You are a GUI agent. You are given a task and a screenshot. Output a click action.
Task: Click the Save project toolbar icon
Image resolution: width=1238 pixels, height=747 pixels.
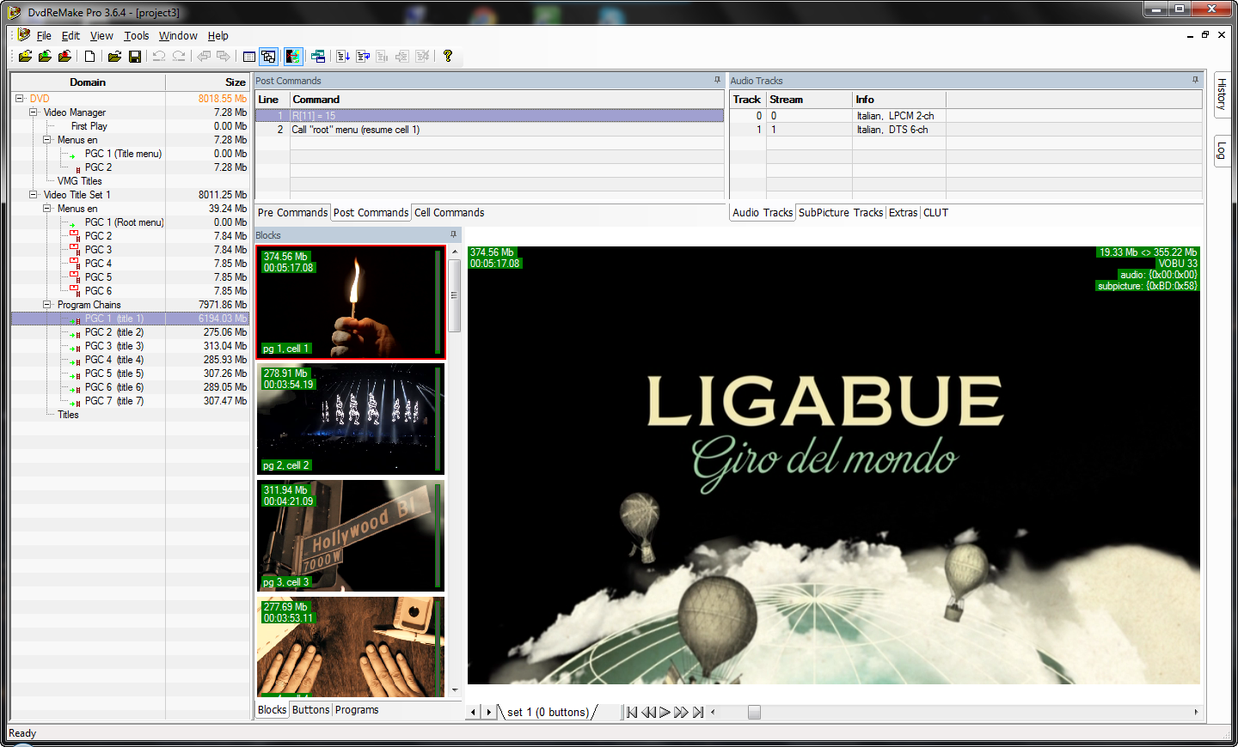coord(135,57)
